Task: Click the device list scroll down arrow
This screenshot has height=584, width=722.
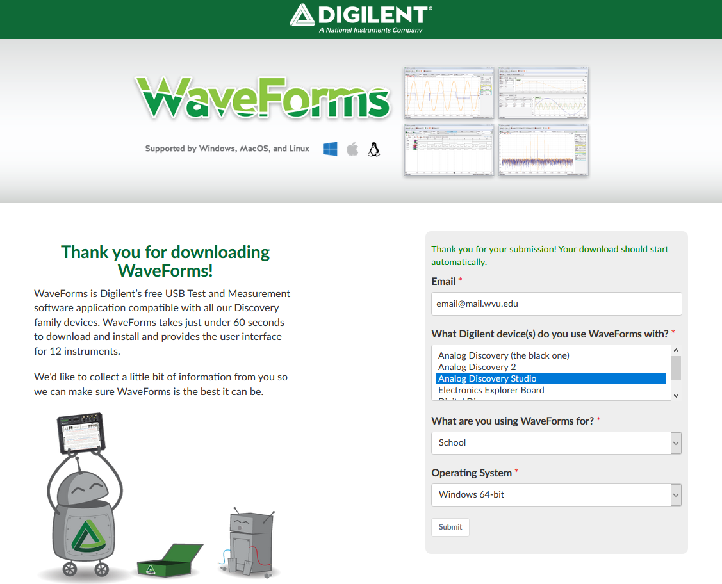Action: (676, 395)
